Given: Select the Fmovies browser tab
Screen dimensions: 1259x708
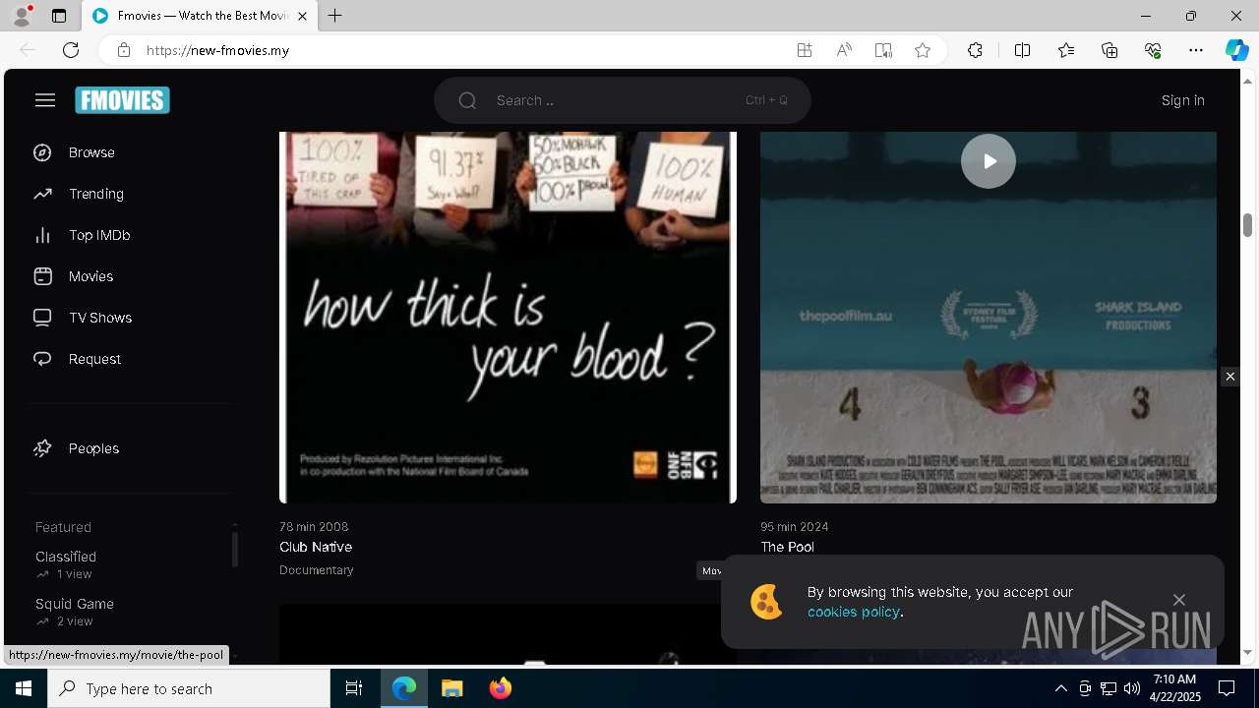Looking at the screenshot, I should click(x=200, y=16).
